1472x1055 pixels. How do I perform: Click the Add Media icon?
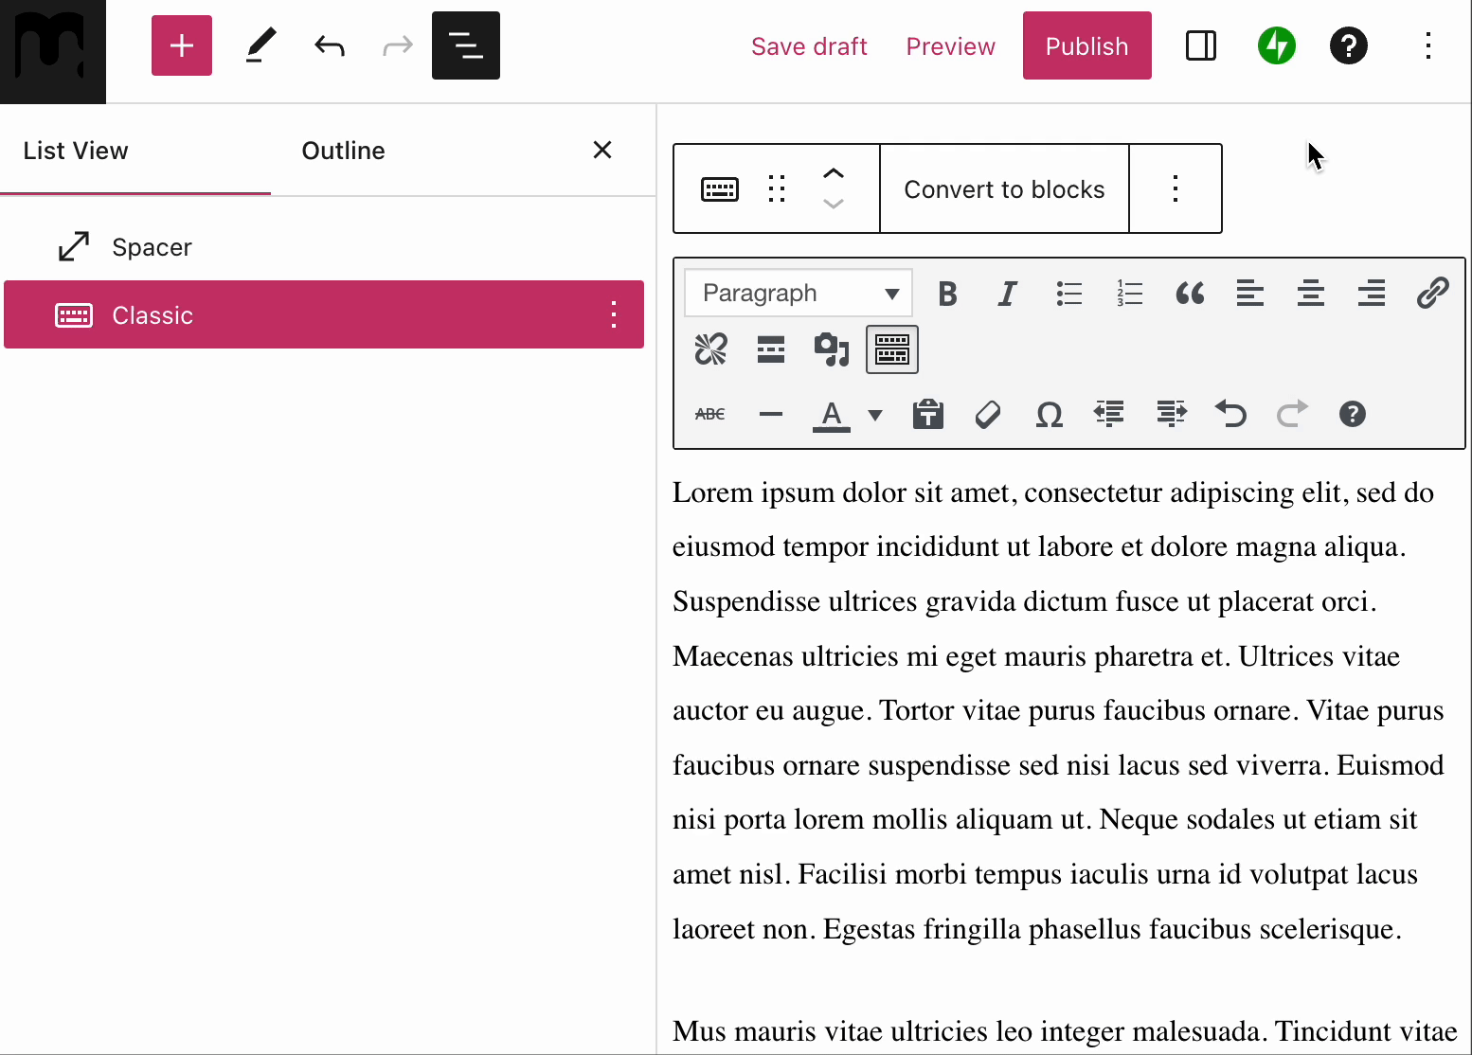(x=832, y=349)
